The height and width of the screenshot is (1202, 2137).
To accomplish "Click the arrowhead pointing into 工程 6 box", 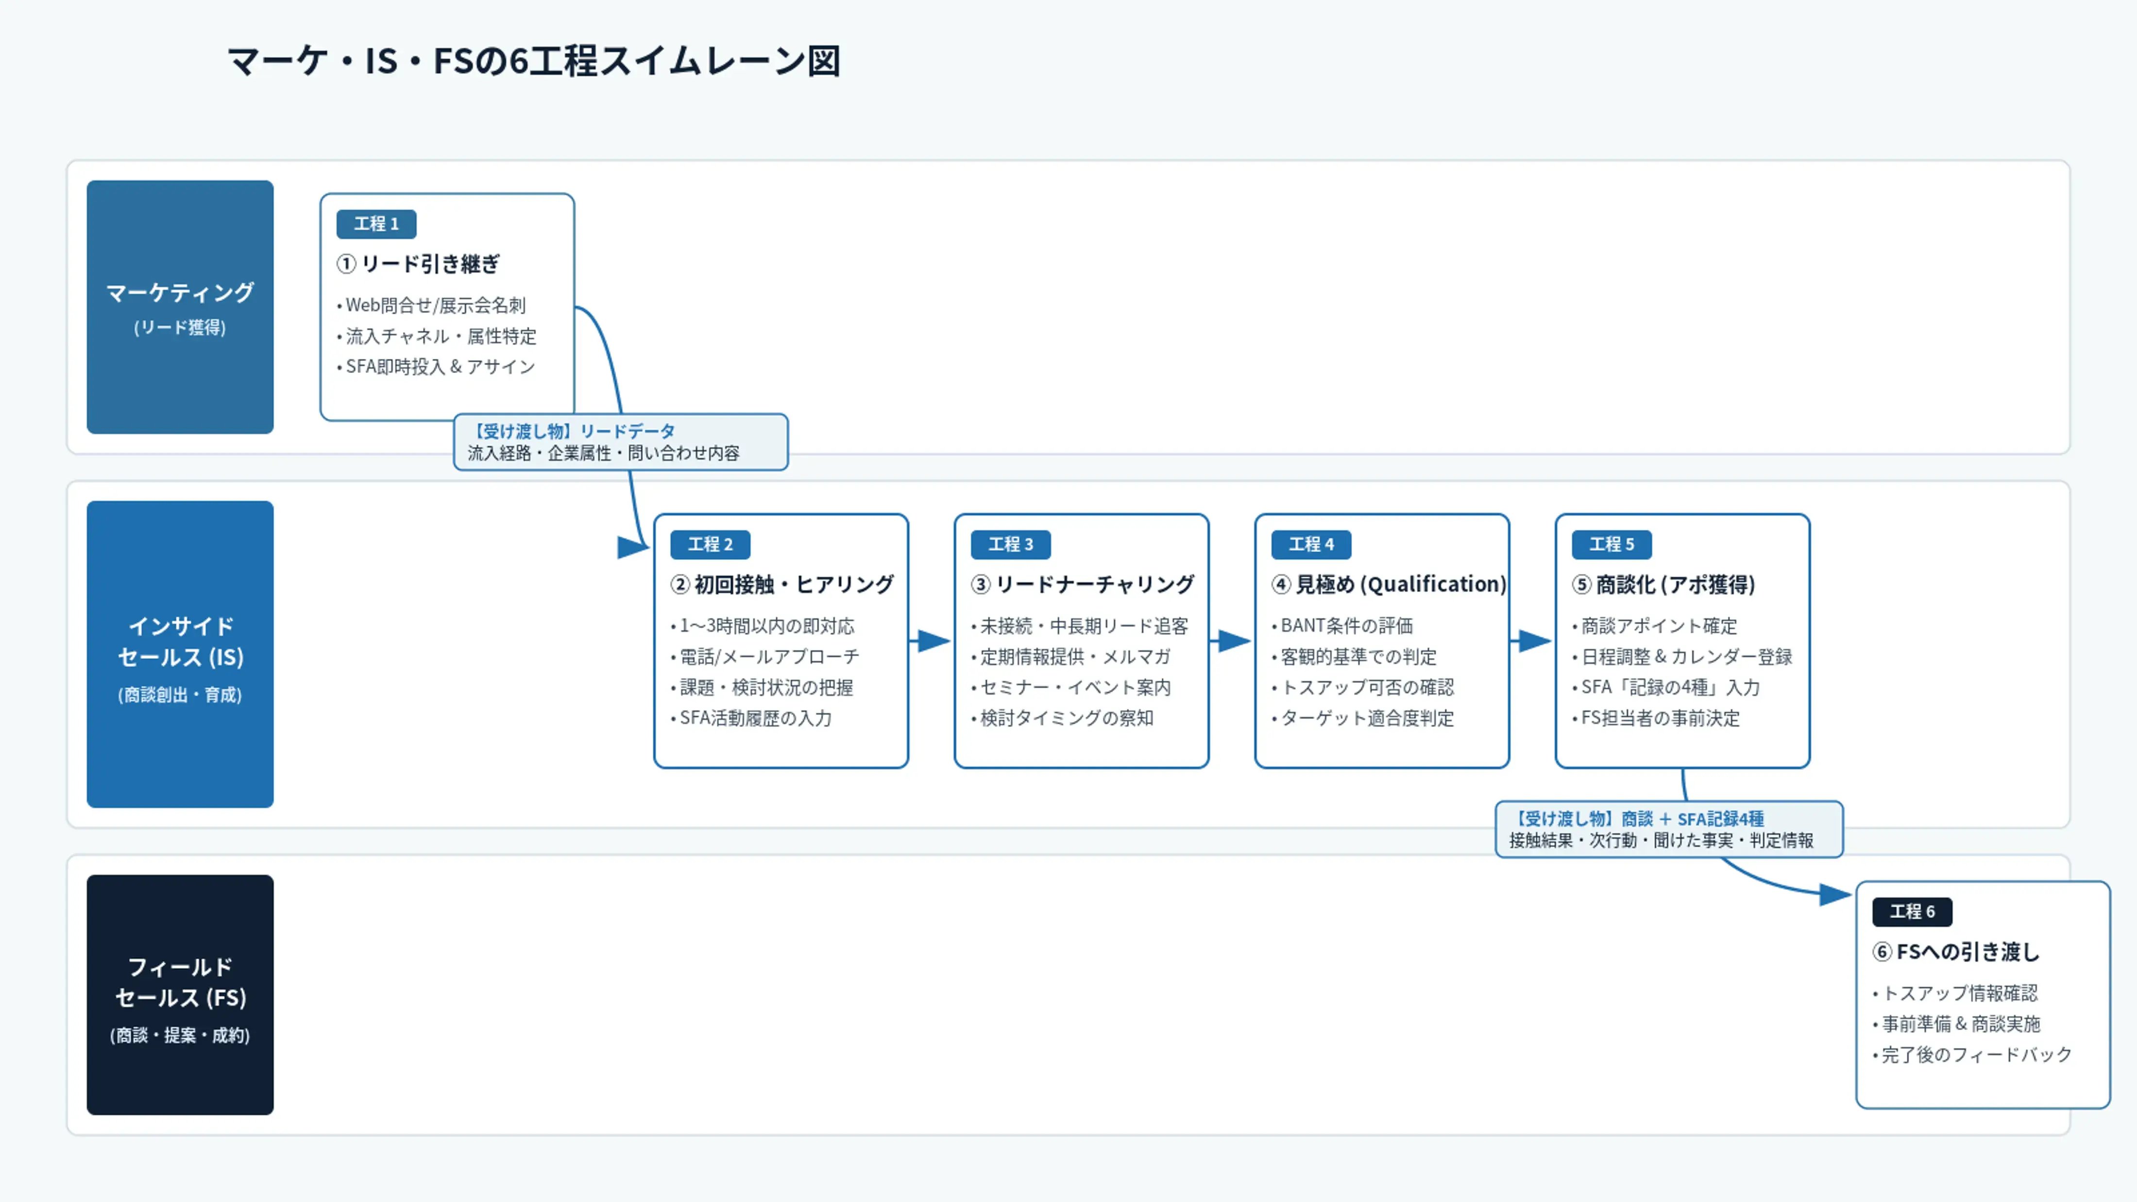I will pos(1835,894).
